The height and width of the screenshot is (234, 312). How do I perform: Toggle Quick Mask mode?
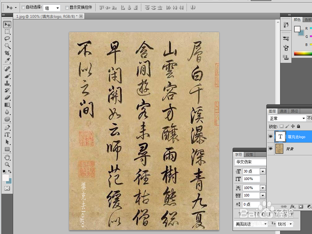7,188
